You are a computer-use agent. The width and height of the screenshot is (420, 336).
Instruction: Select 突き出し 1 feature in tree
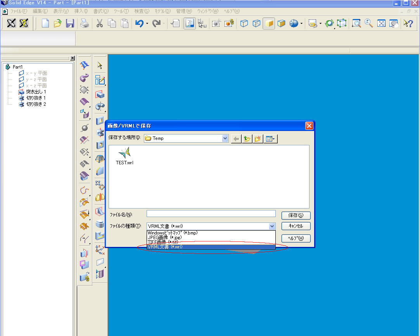(x=36, y=91)
